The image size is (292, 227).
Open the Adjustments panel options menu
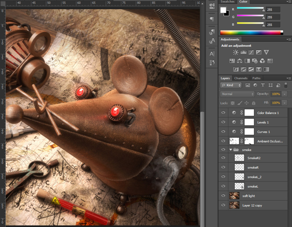click(x=289, y=39)
